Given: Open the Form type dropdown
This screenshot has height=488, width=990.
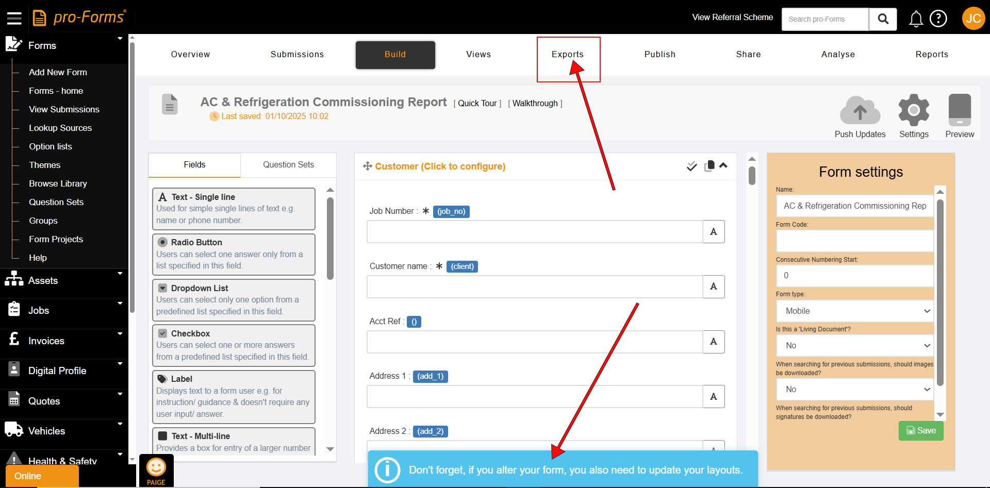Looking at the screenshot, I should [x=855, y=311].
